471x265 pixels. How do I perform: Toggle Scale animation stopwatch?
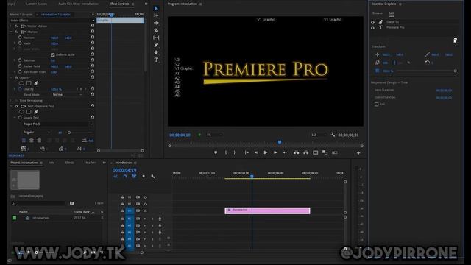20,43
